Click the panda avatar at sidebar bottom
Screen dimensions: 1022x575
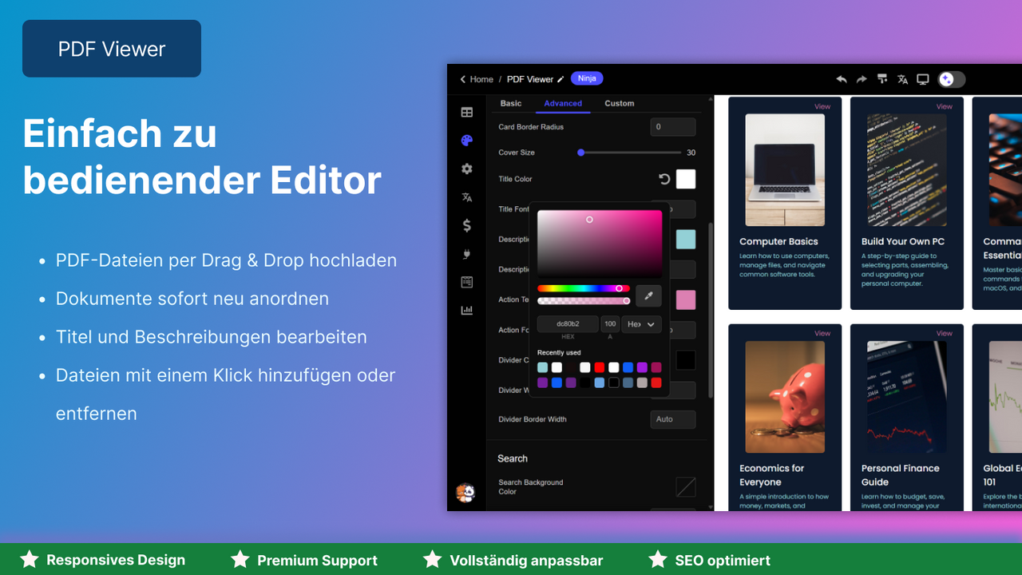pyautogui.click(x=465, y=493)
